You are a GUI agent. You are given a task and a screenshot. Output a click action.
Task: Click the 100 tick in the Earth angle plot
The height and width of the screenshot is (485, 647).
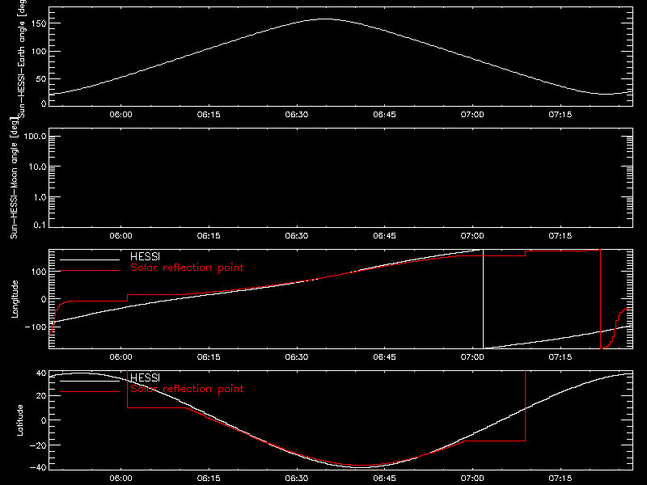tap(39, 52)
